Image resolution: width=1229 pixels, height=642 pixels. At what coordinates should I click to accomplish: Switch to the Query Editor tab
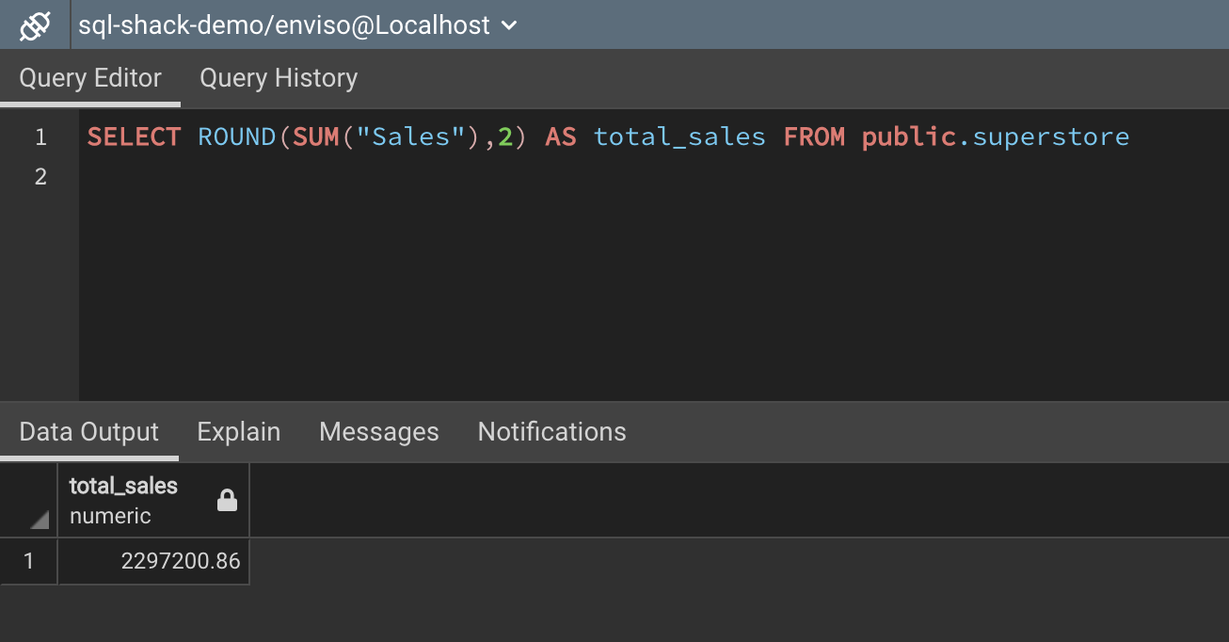pyautogui.click(x=90, y=78)
